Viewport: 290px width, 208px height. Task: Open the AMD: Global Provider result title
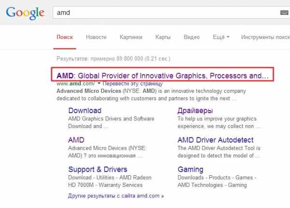(x=162, y=76)
